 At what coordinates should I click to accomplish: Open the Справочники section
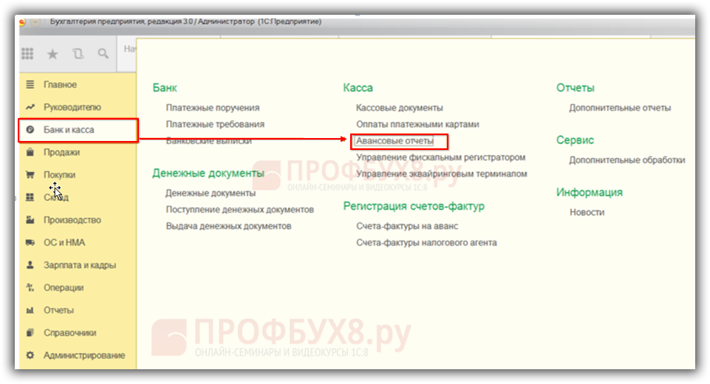(x=69, y=333)
